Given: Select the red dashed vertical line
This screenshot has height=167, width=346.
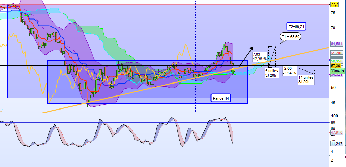Looking at the screenshot, I should point(221,55).
